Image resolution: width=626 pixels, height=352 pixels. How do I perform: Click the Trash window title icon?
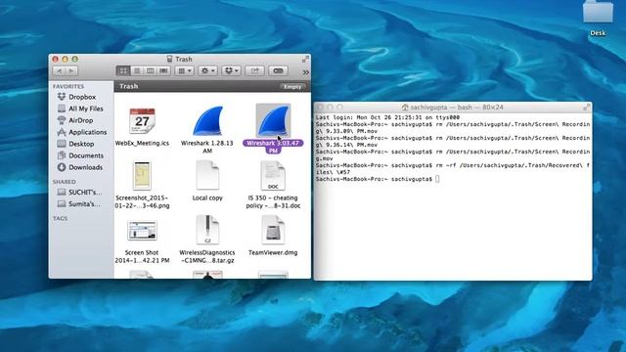(169, 59)
